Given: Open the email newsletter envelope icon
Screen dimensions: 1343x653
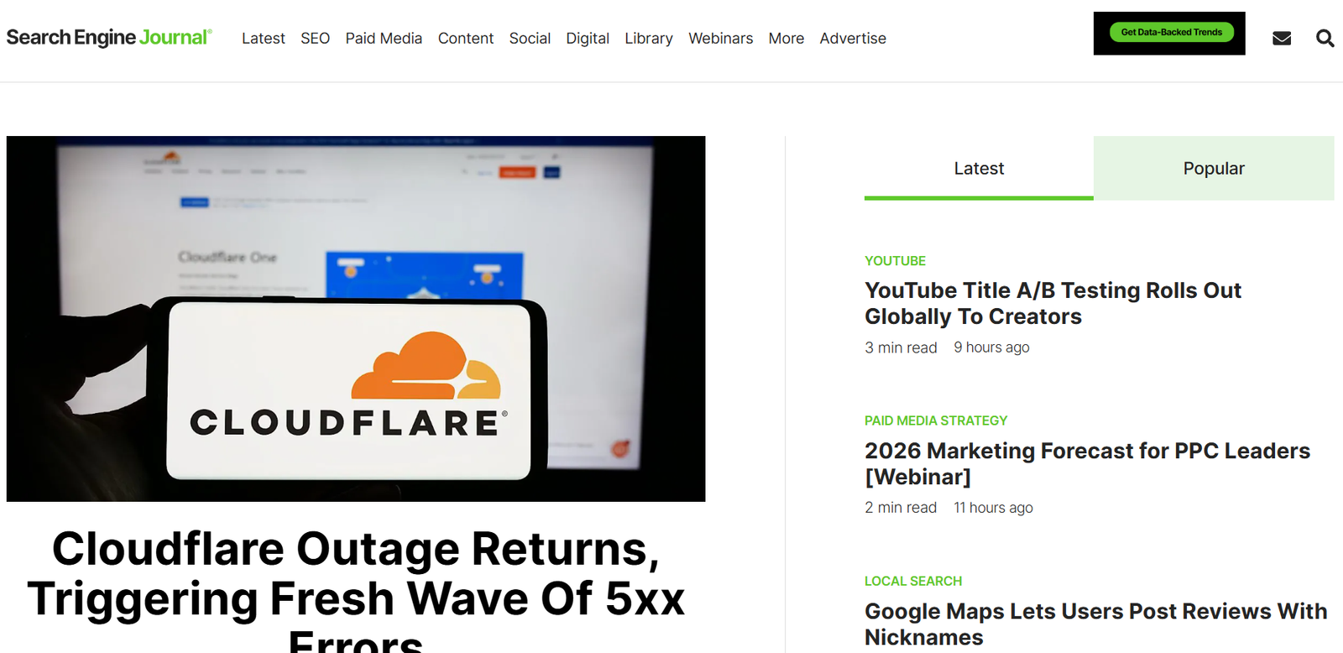Looking at the screenshot, I should 1281,39.
